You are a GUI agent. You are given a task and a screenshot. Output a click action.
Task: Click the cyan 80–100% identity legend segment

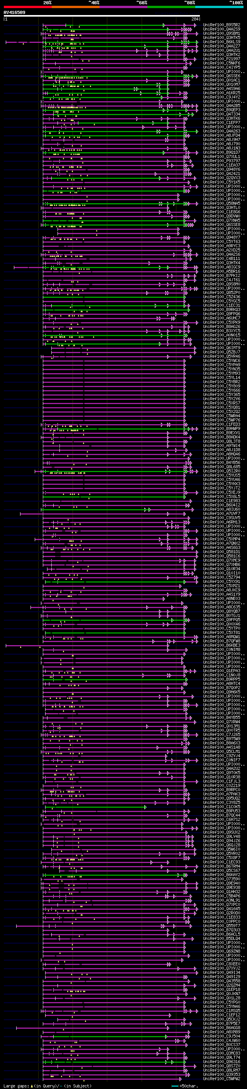(219, 7)
